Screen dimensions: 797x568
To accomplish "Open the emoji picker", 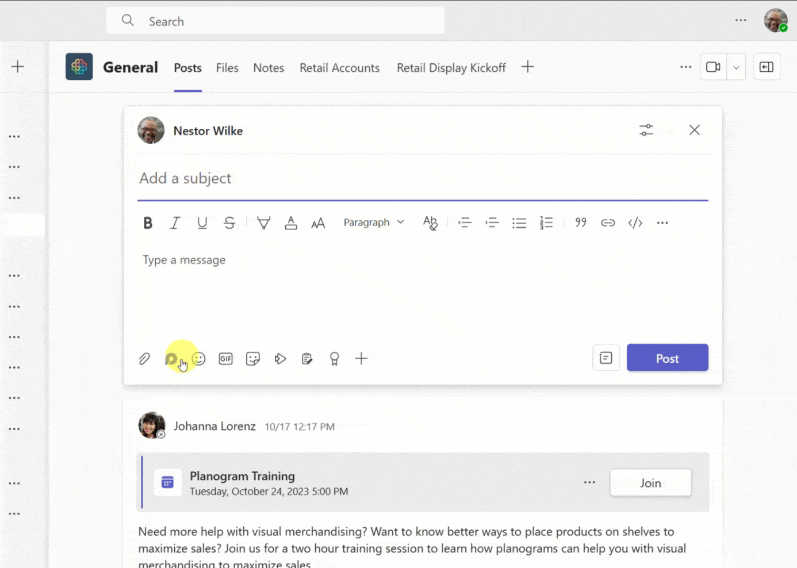I will tap(198, 358).
